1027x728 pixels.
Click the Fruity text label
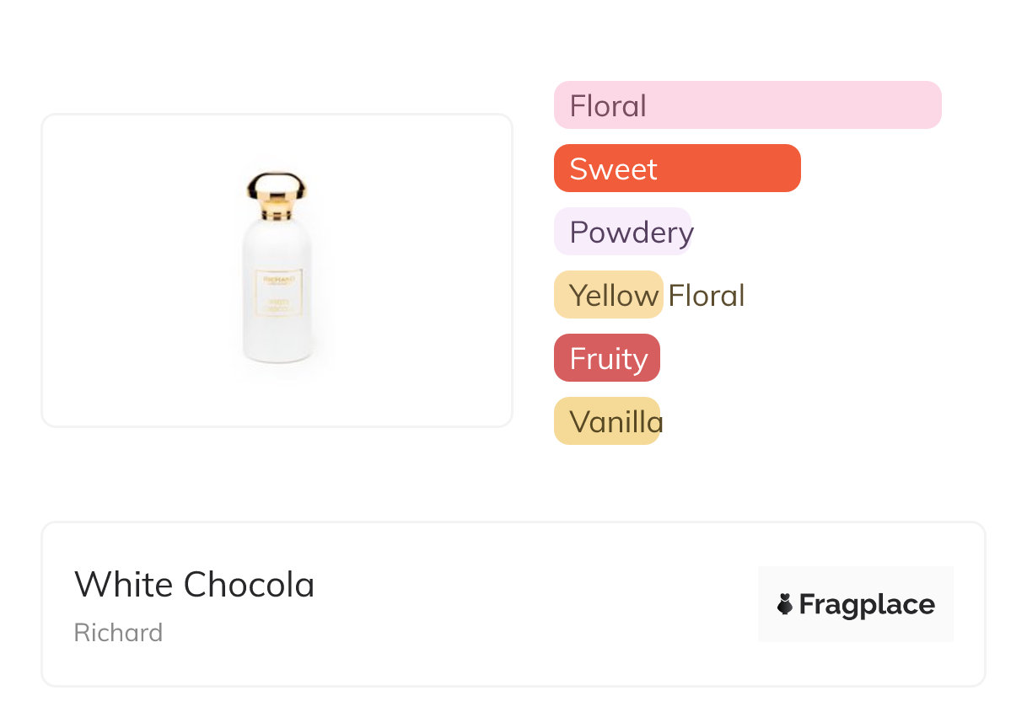click(x=609, y=359)
